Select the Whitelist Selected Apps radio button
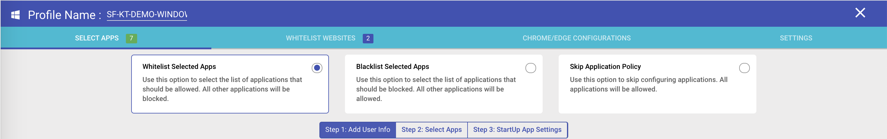Viewport: 887px width, 139px height. pyautogui.click(x=317, y=68)
